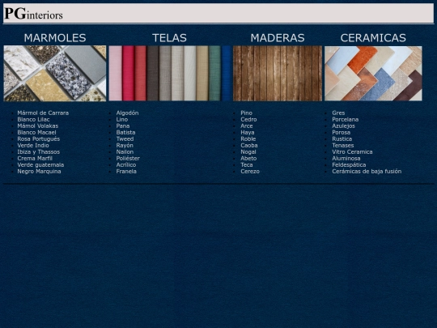Open the CERAMICAS tiles image
The image size is (437, 328).
373,74
